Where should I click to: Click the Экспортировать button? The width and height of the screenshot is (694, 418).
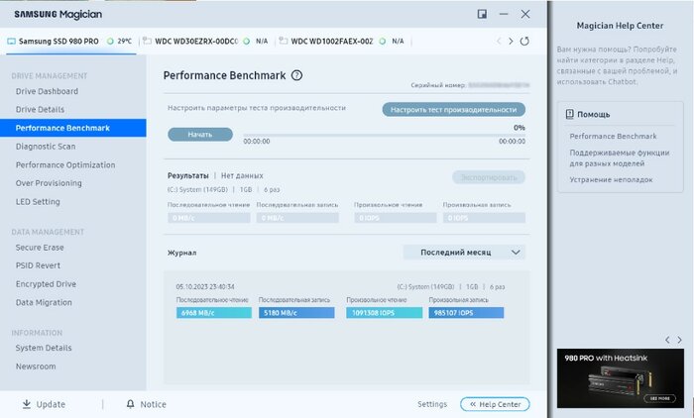(489, 177)
